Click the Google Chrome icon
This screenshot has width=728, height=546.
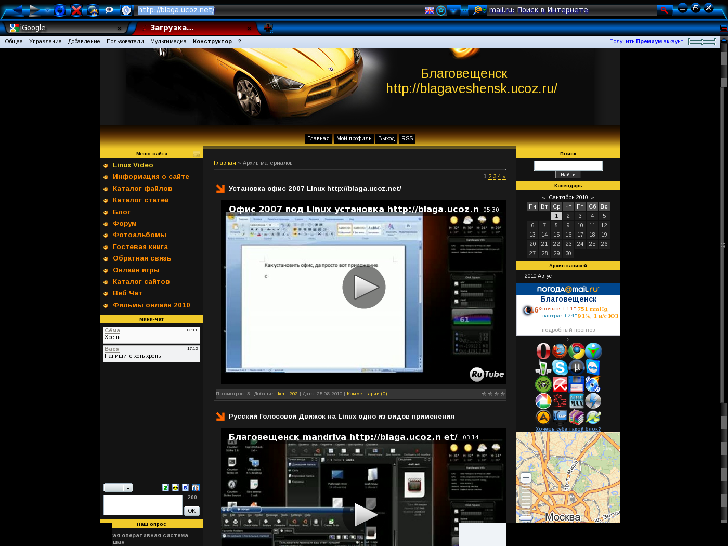pyautogui.click(x=576, y=351)
